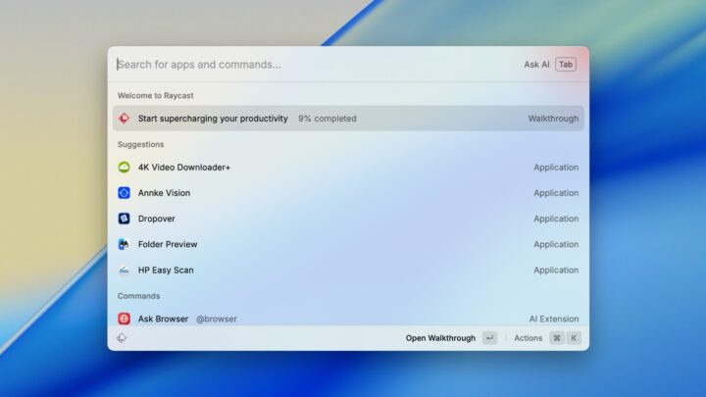This screenshot has height=397, width=706.
Task: Click the HP Easy Scan app icon
Action: point(124,270)
